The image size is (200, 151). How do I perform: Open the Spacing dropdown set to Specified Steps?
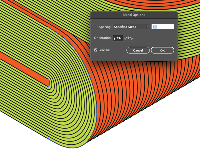point(130,27)
